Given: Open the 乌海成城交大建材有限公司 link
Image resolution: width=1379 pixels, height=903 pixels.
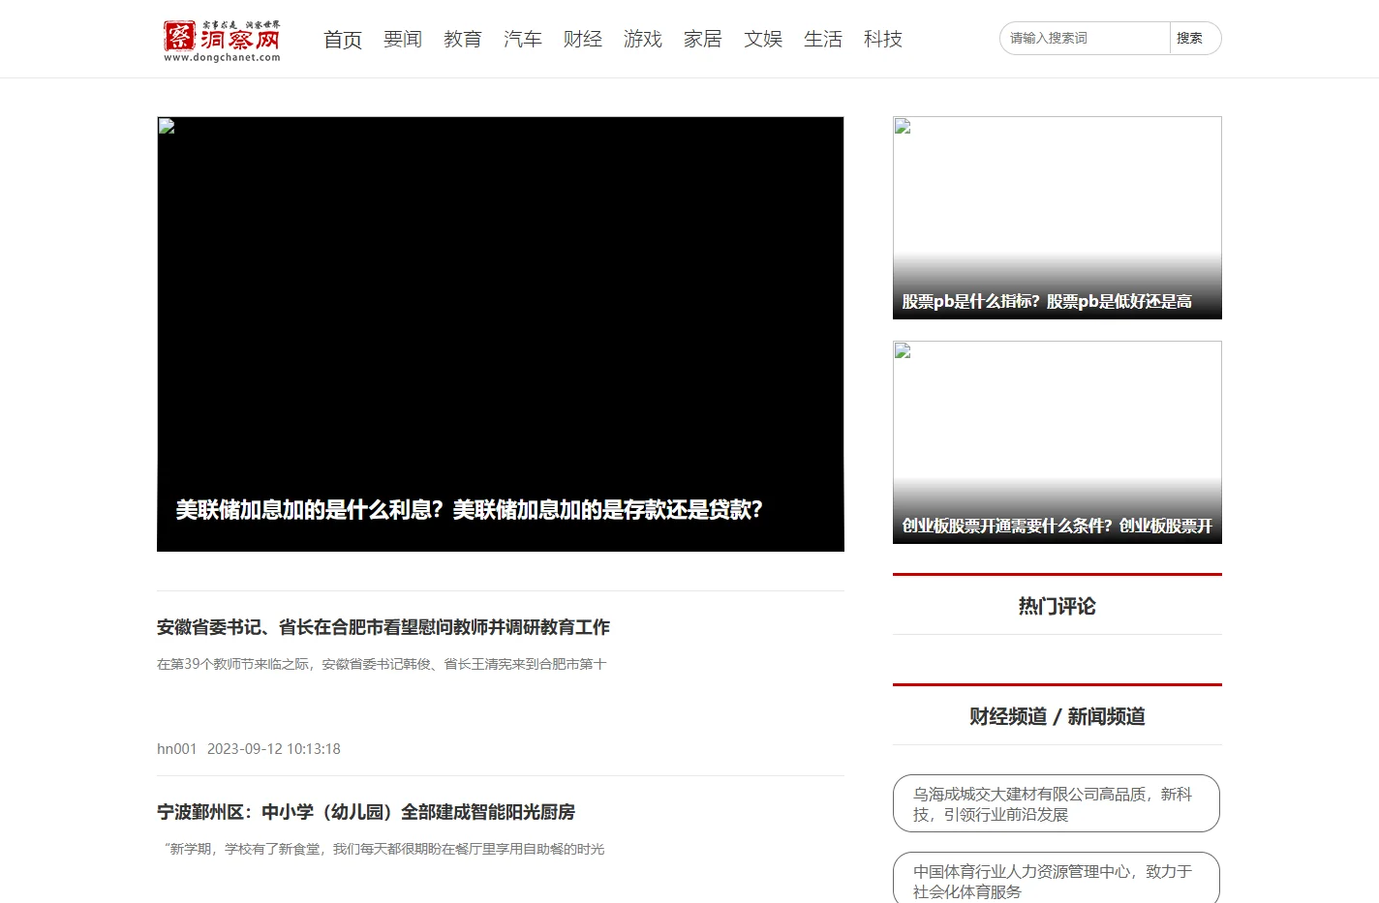Looking at the screenshot, I should click(1057, 803).
